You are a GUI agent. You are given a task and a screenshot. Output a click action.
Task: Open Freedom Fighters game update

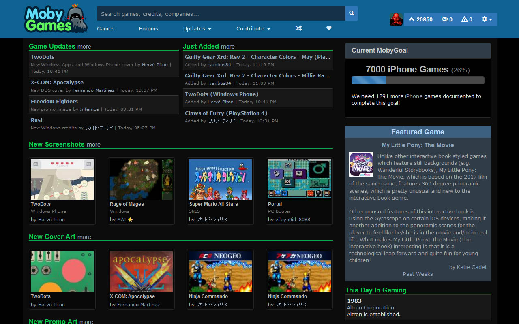[x=54, y=101]
